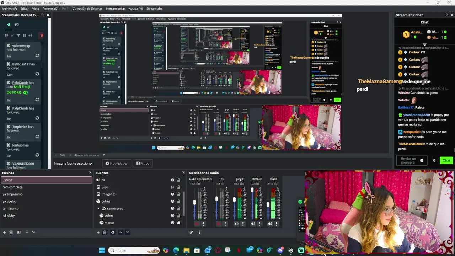Move source up arrow in Fuentes

pyautogui.click(x=121, y=232)
